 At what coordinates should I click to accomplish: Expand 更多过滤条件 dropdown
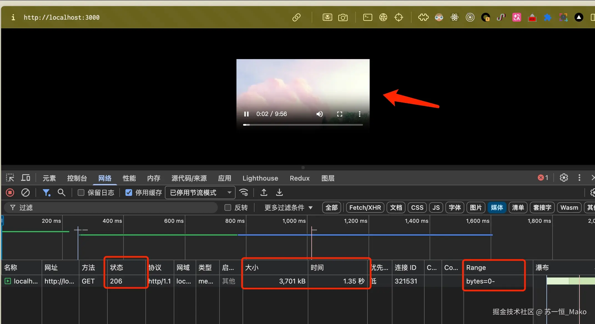click(x=288, y=207)
